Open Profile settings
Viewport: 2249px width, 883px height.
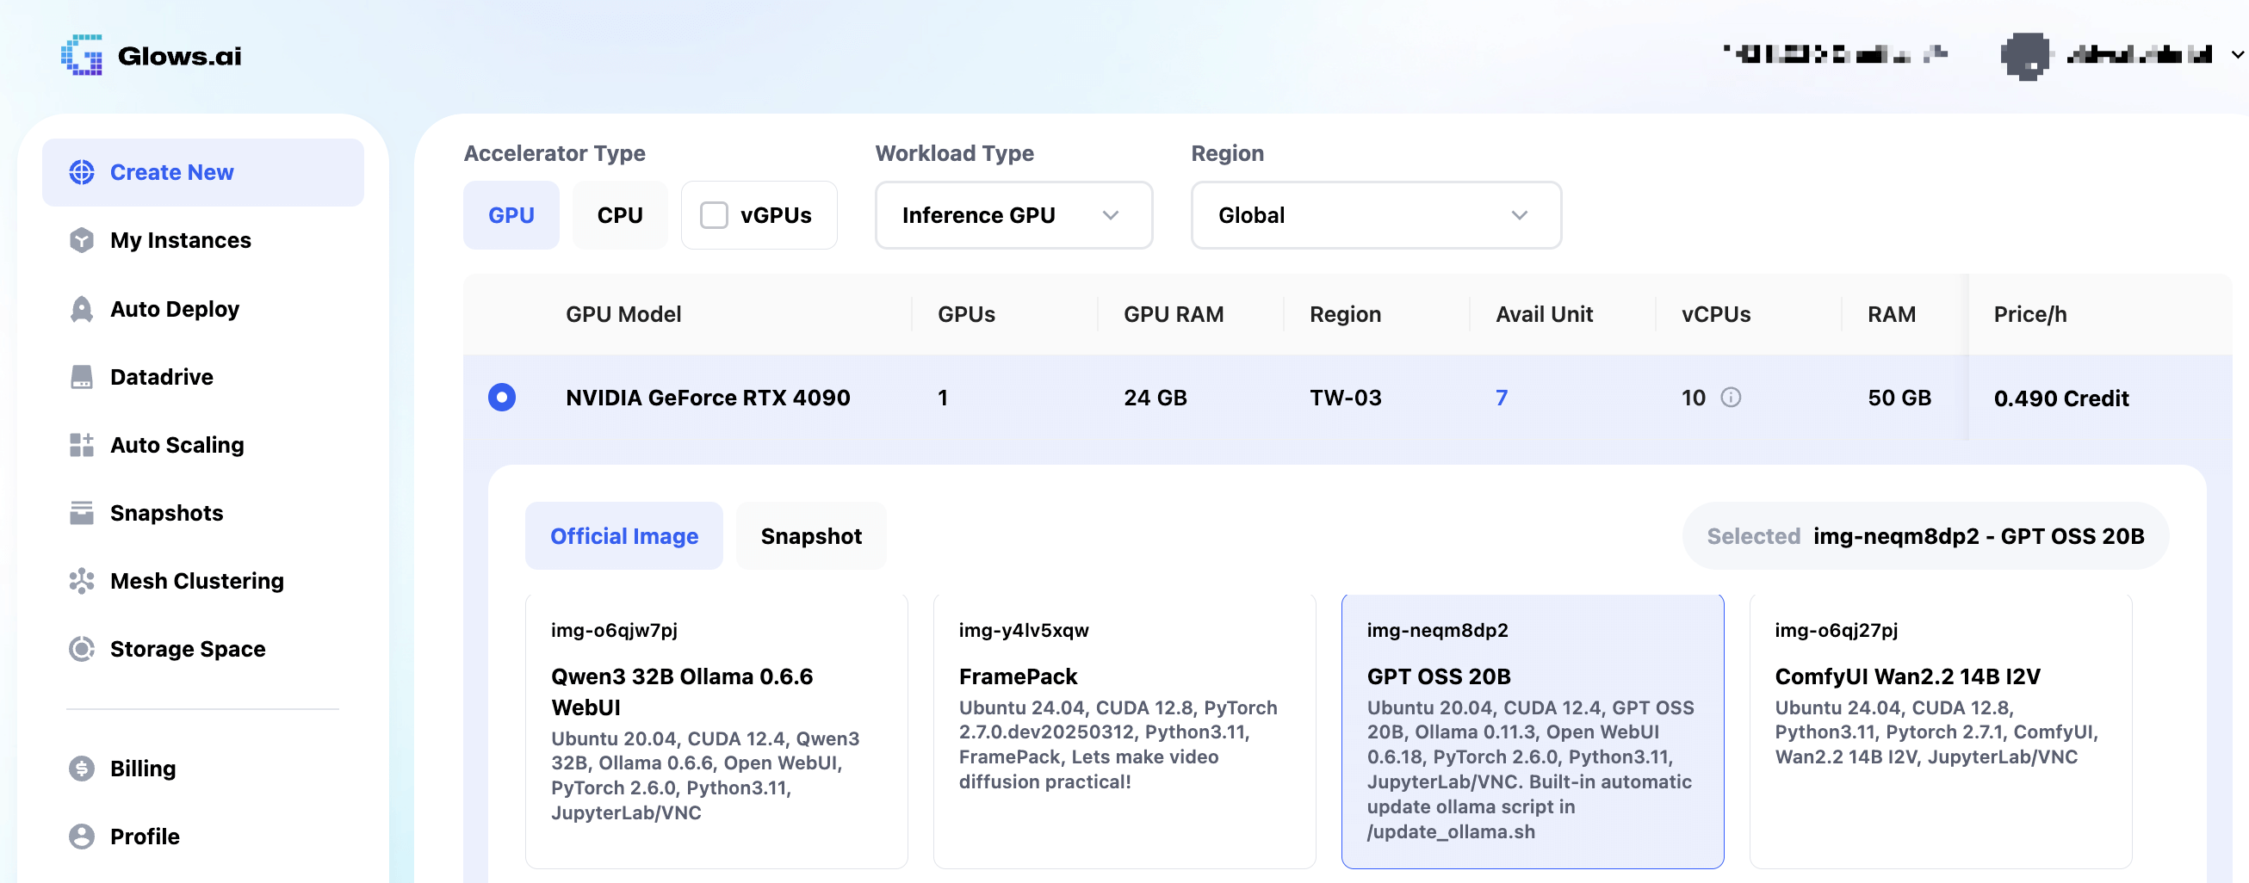tap(203, 837)
